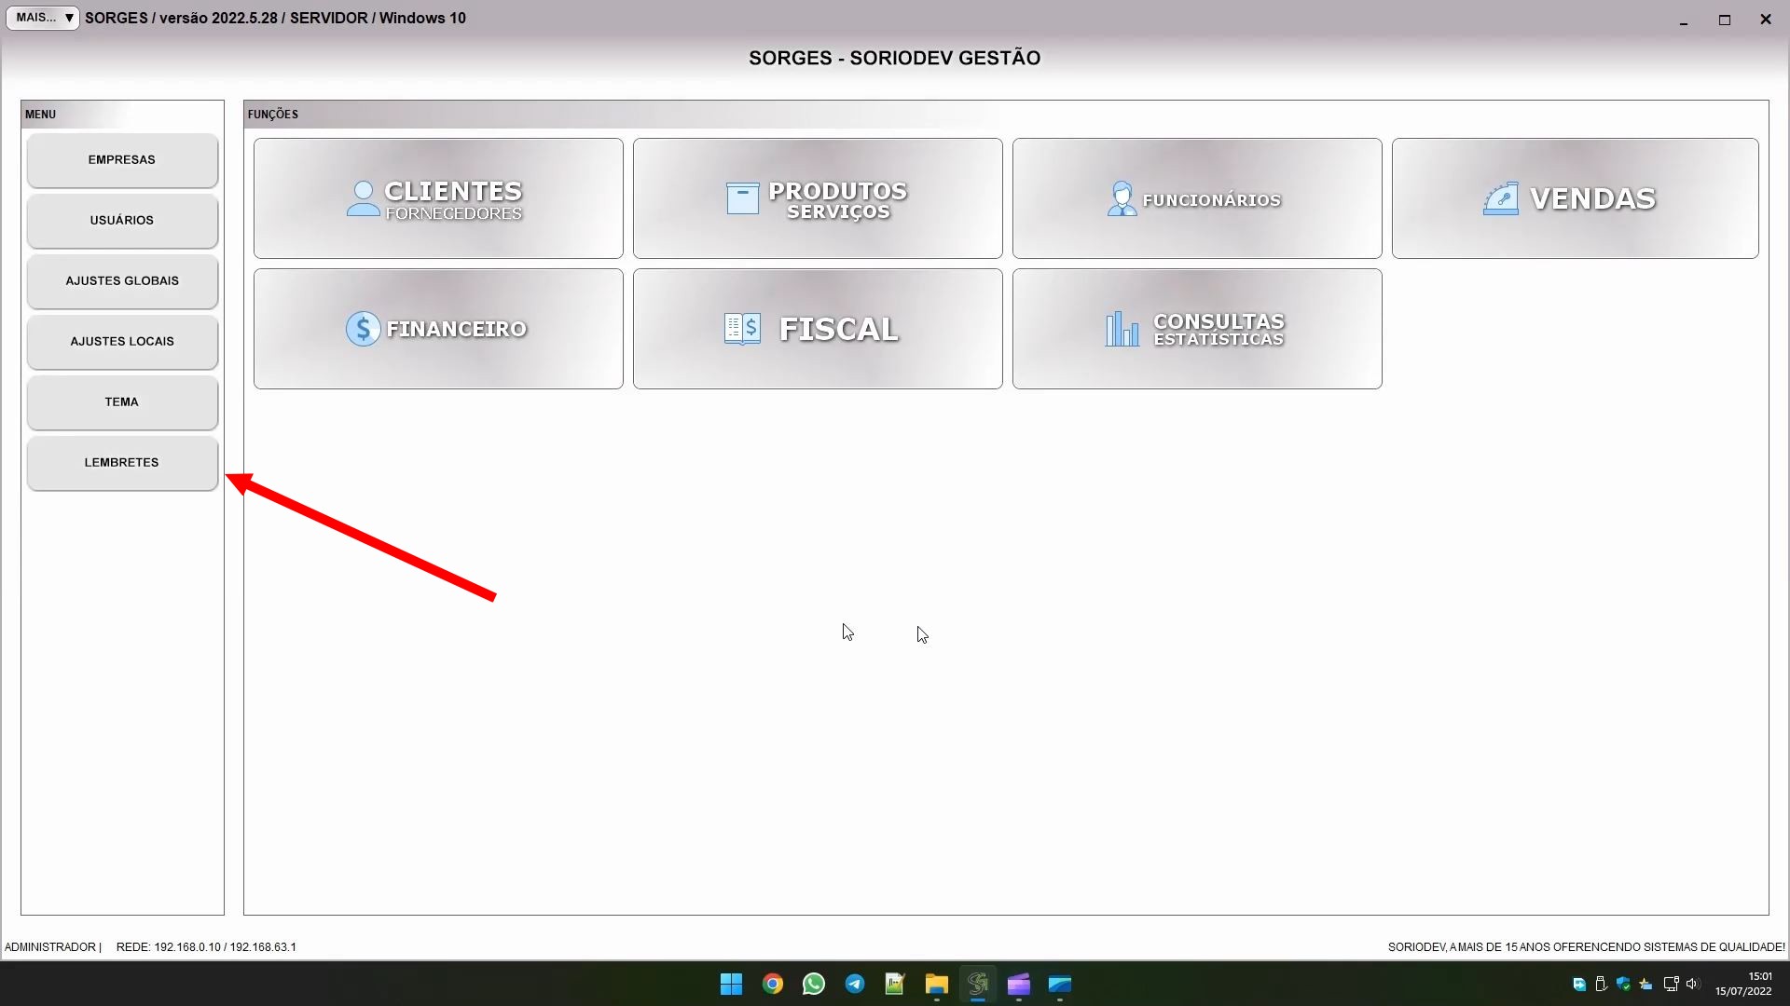Click the Funcionários employee icon

click(1122, 198)
